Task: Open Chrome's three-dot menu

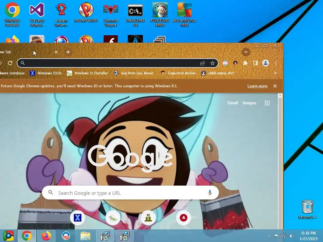Action: pos(276,63)
